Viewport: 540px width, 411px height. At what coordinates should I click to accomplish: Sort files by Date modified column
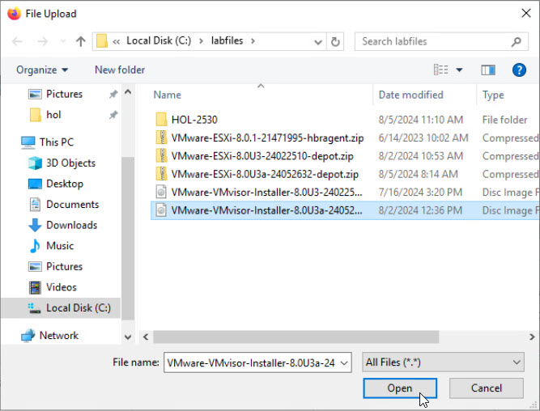[410, 95]
